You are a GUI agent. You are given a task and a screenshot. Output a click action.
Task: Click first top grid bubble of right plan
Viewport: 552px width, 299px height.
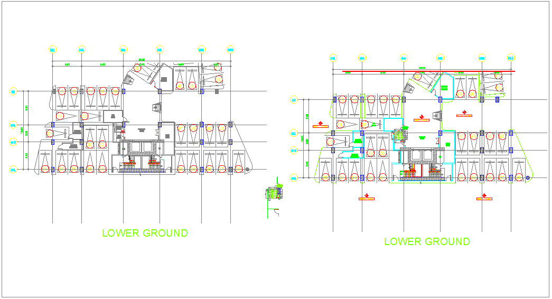(x=333, y=58)
